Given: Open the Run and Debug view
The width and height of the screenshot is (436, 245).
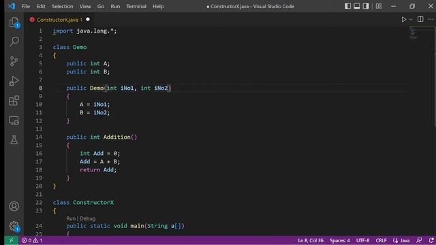Looking at the screenshot, I should point(14,81).
